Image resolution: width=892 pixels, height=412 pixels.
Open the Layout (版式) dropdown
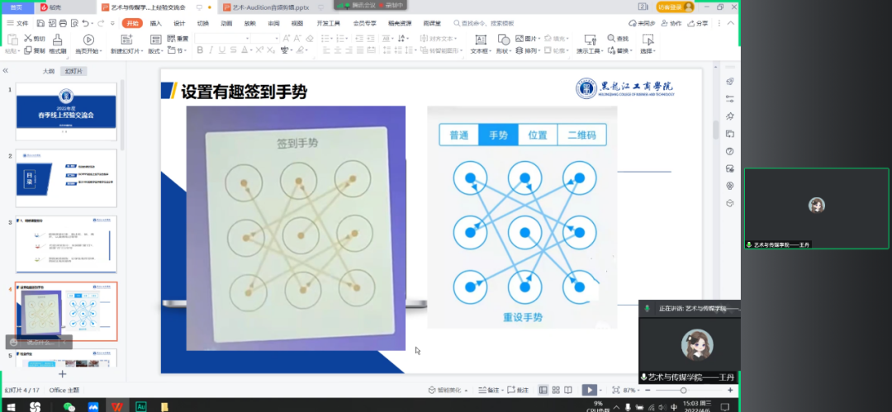155,51
